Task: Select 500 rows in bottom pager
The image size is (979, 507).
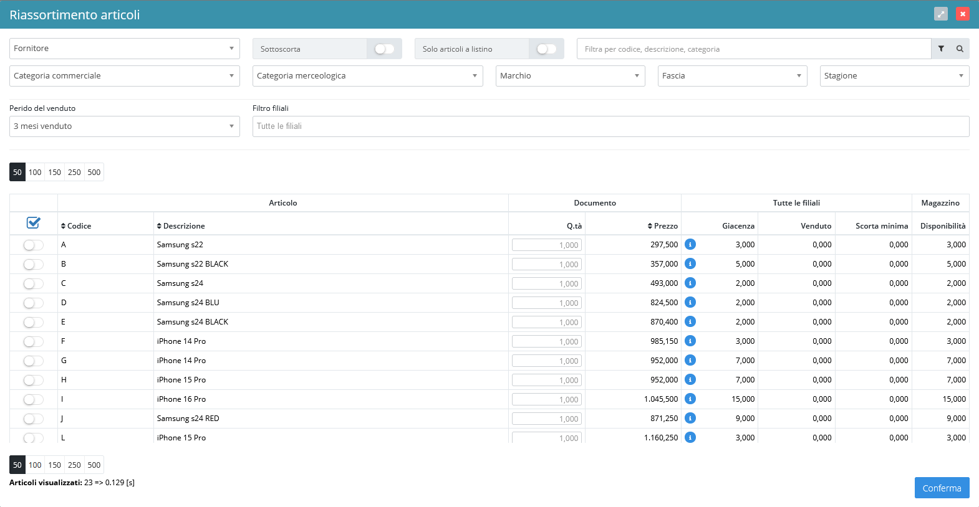Action: (94, 465)
